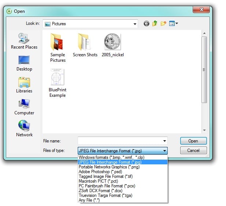
Task: Expand the Look in Pictures dropdown
Action: click(135, 24)
